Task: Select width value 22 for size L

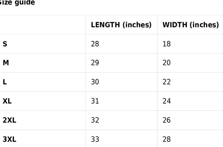Action: coord(166,82)
